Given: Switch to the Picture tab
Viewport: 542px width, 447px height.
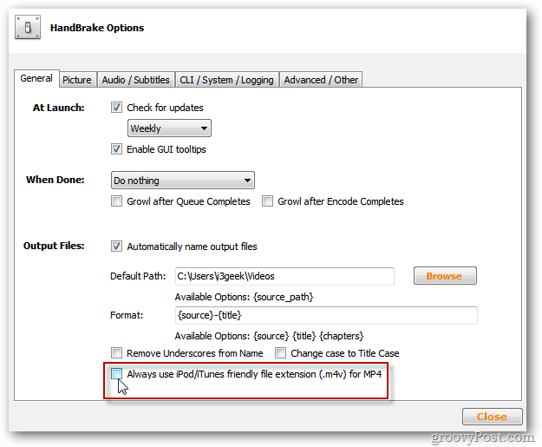Looking at the screenshot, I should (x=77, y=80).
